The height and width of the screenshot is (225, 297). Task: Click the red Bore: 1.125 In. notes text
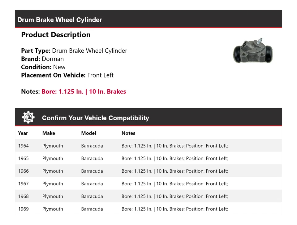point(84,92)
